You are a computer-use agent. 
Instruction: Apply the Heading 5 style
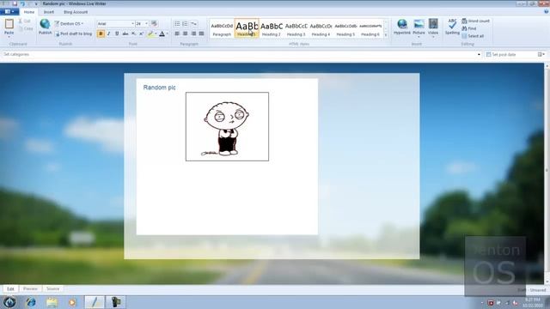pos(345,28)
